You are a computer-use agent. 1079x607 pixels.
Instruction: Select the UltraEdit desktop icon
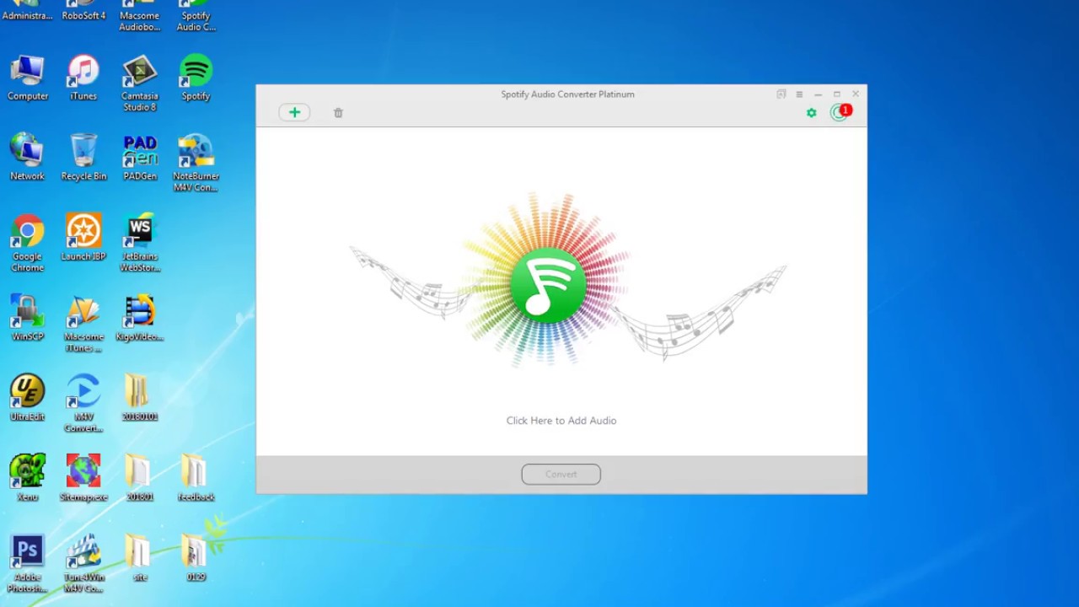click(27, 397)
